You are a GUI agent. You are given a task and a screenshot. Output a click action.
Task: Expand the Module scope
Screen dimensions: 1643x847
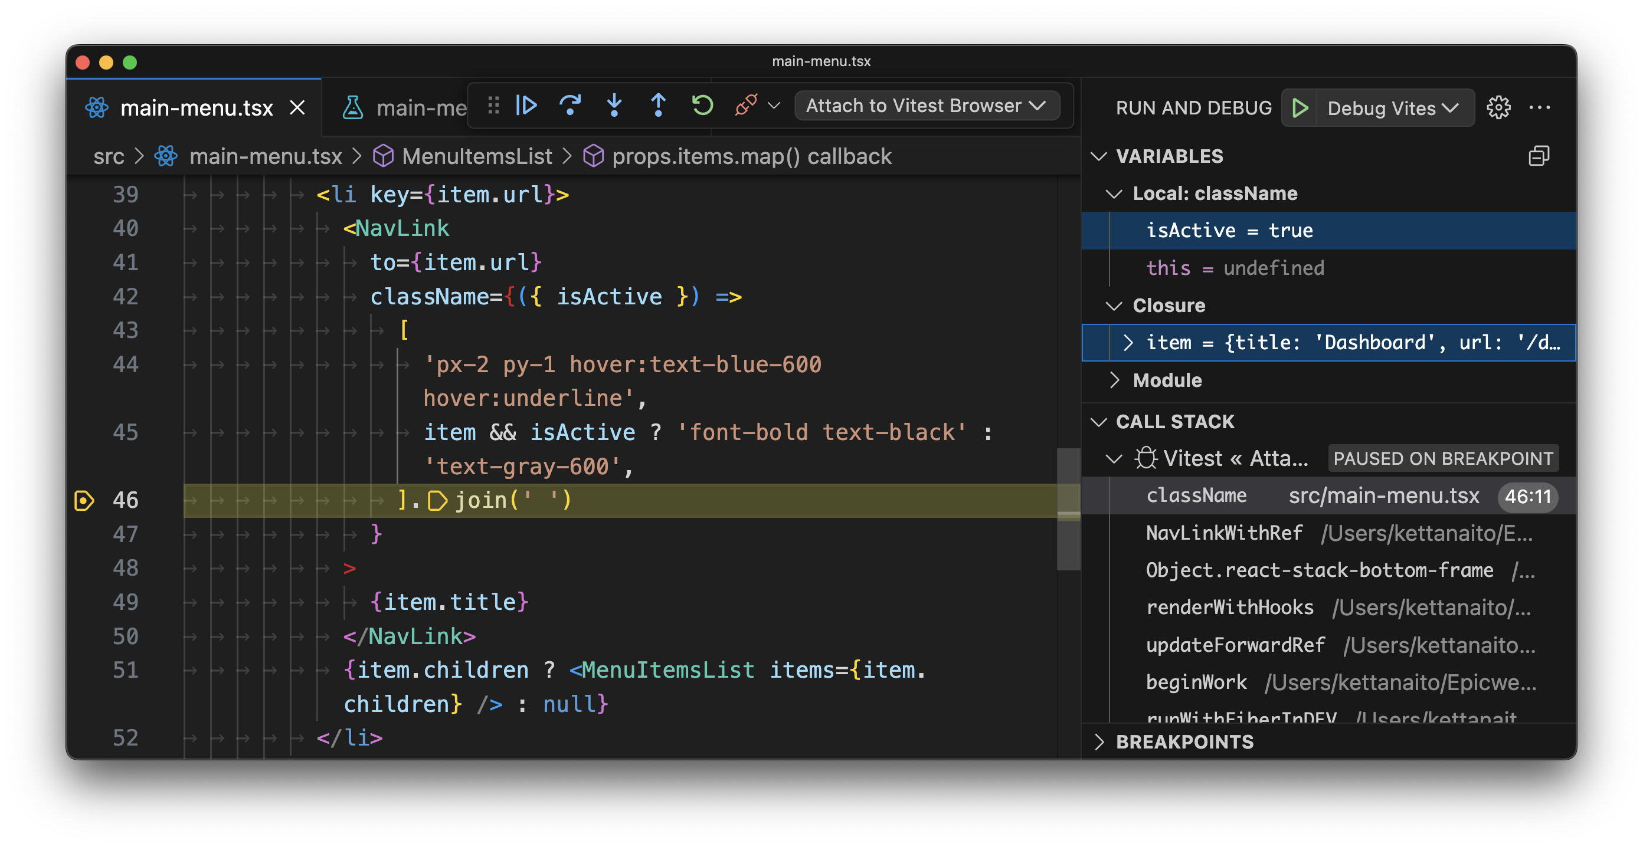1114,380
